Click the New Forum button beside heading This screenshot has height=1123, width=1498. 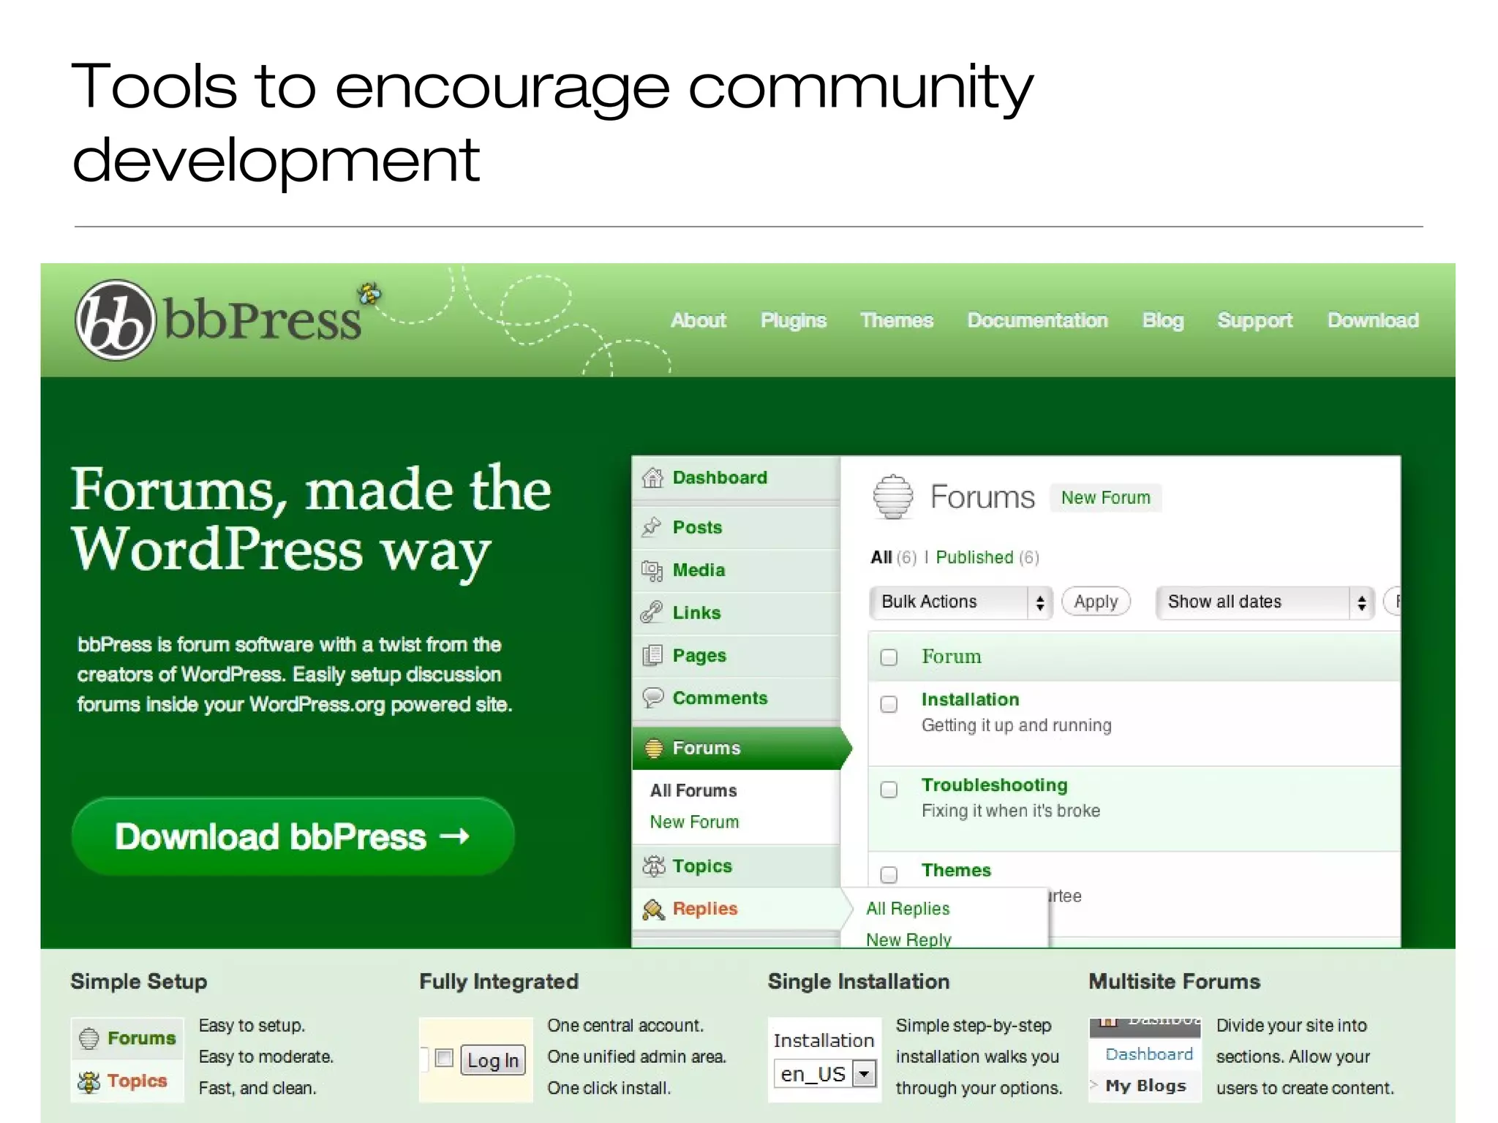coord(1105,498)
